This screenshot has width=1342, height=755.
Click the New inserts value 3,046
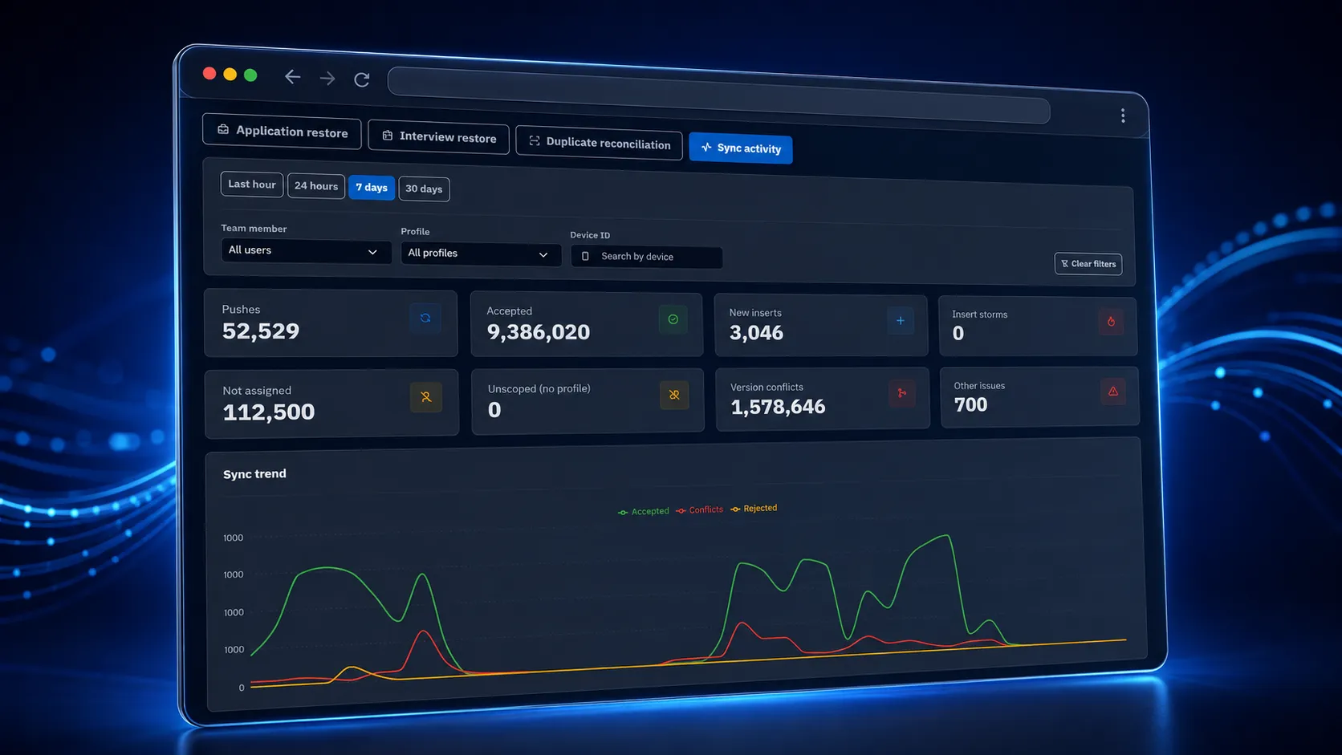coord(756,333)
